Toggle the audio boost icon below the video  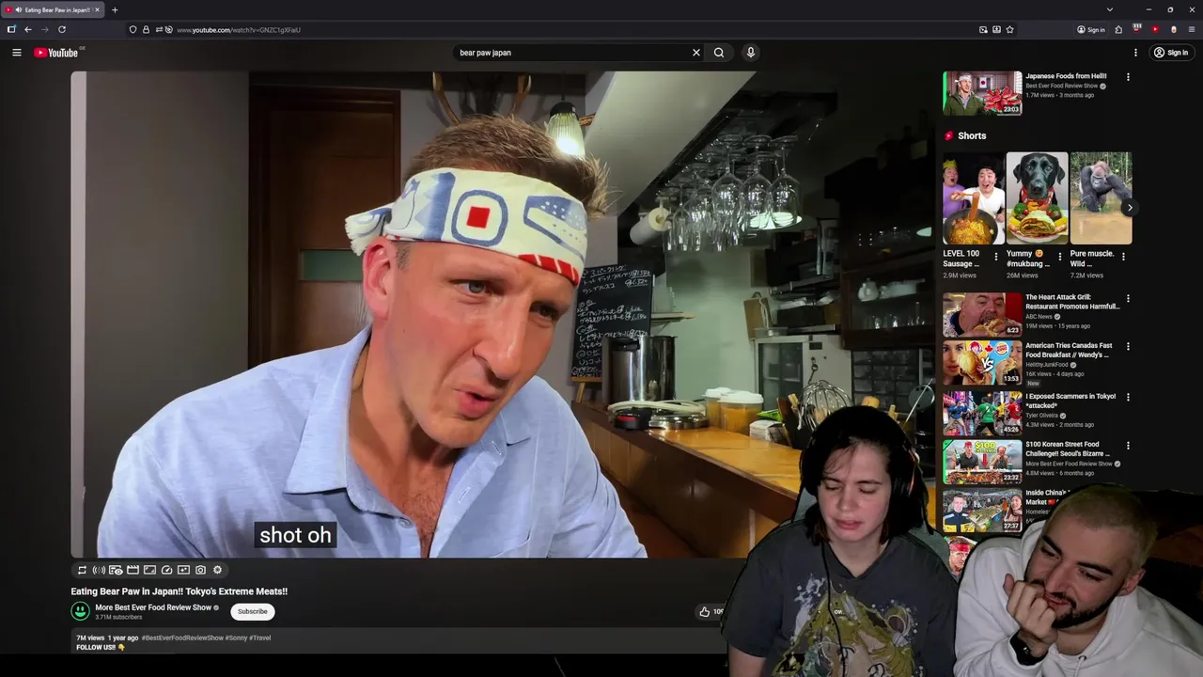99,570
